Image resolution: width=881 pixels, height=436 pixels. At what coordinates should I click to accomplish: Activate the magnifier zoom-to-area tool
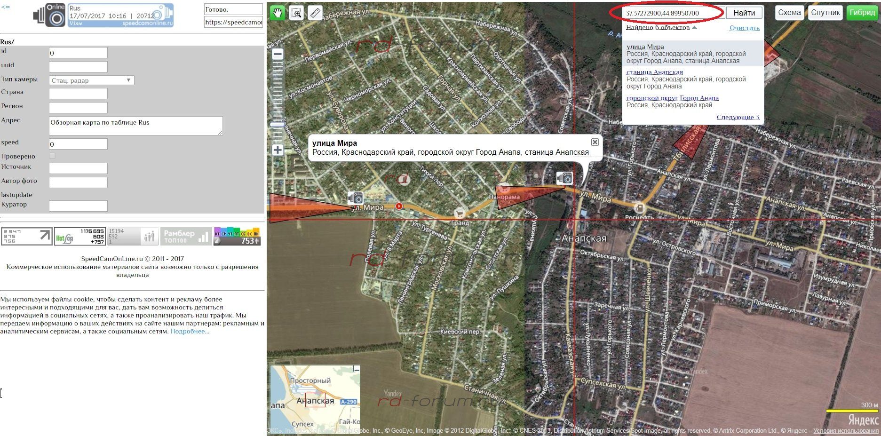(x=296, y=13)
